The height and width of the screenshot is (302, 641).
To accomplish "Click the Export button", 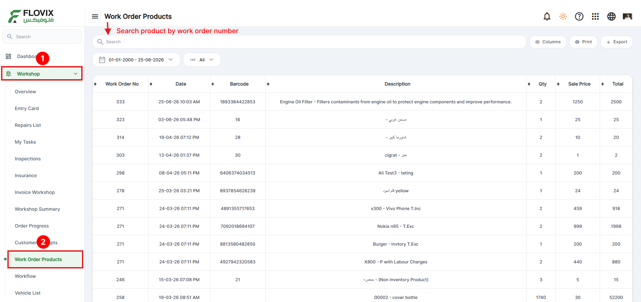I will [x=616, y=42].
